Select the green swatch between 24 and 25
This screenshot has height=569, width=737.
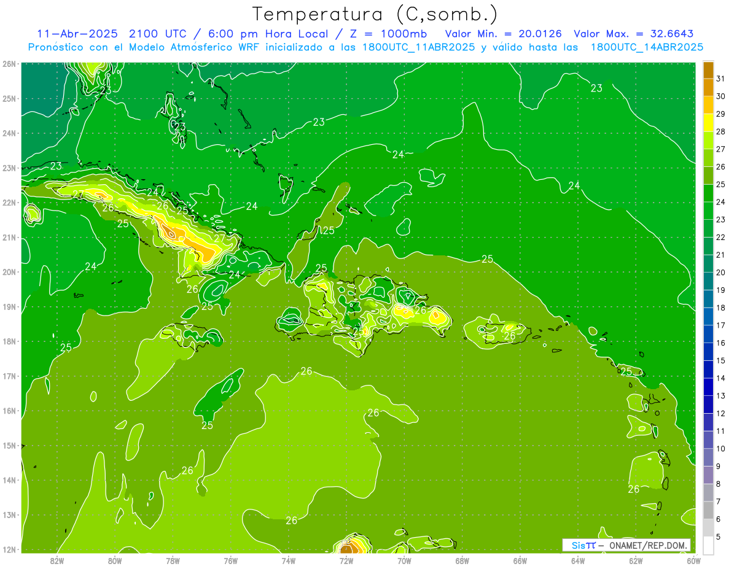[x=708, y=193]
